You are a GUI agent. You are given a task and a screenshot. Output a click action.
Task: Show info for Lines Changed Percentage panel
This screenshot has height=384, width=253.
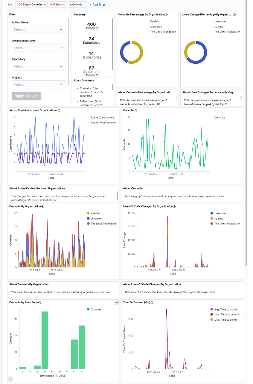[234, 15]
